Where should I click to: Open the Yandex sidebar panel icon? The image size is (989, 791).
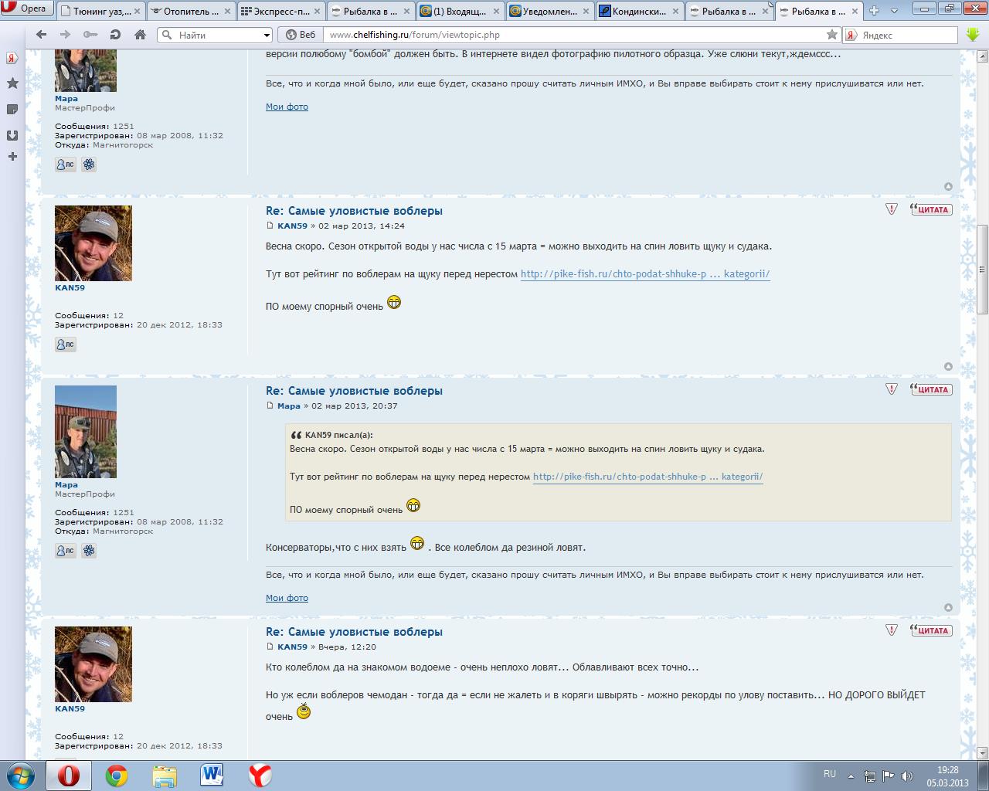coord(12,59)
